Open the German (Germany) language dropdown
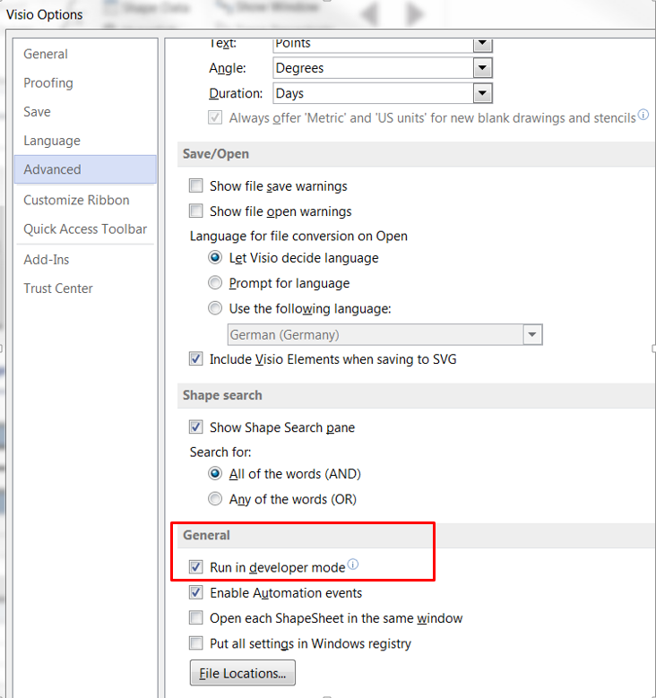This screenshot has width=656, height=698. pos(384,335)
